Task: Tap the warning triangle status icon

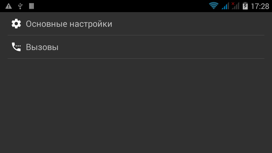Action: pyautogui.click(x=9, y=6)
